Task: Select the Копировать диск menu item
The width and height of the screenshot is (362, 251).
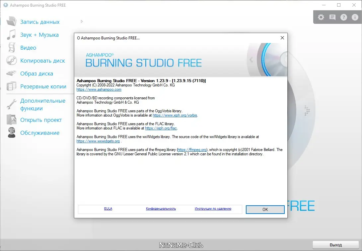Action: tap(43, 61)
